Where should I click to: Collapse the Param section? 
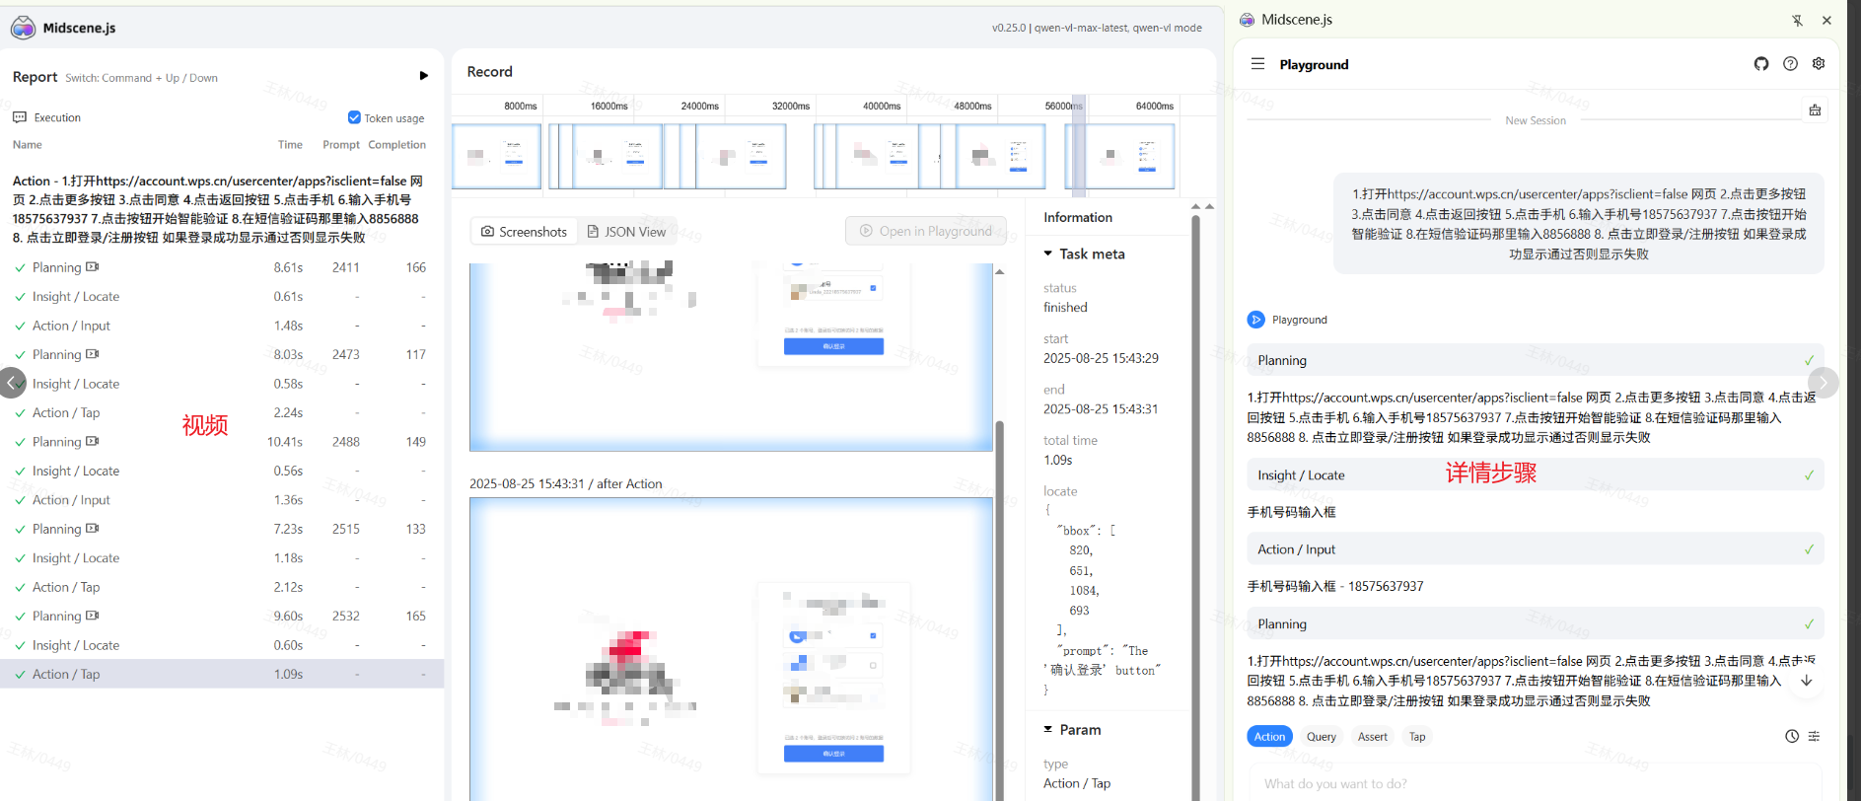(x=1047, y=729)
